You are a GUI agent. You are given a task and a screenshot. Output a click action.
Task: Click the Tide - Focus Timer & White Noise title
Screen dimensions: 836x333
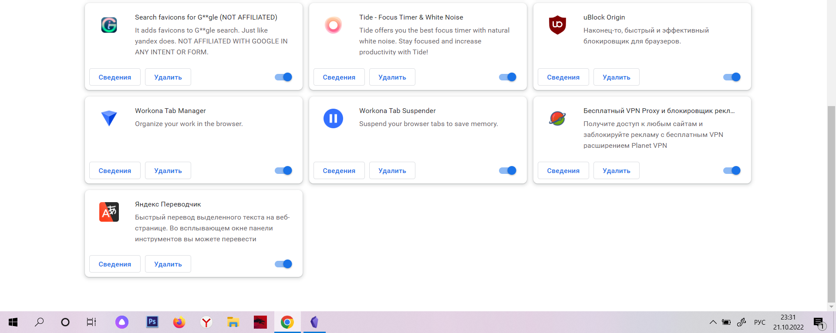click(x=411, y=17)
